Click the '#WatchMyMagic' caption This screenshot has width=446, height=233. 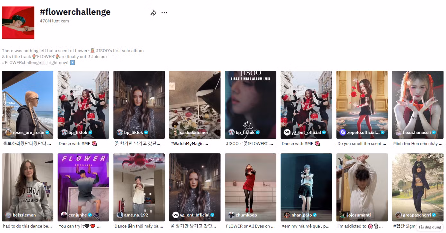189,144
